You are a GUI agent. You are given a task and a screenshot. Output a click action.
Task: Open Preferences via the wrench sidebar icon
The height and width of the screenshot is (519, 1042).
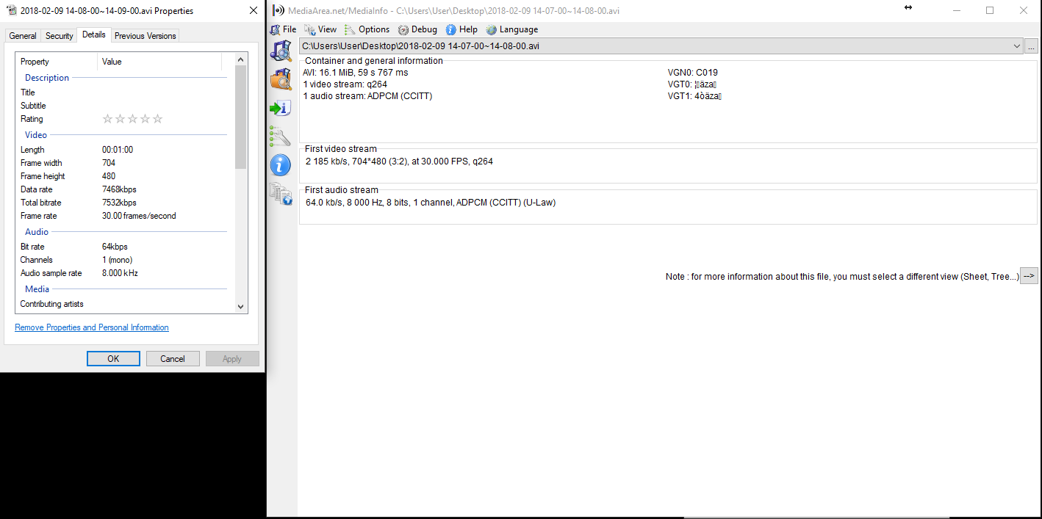[x=281, y=136]
